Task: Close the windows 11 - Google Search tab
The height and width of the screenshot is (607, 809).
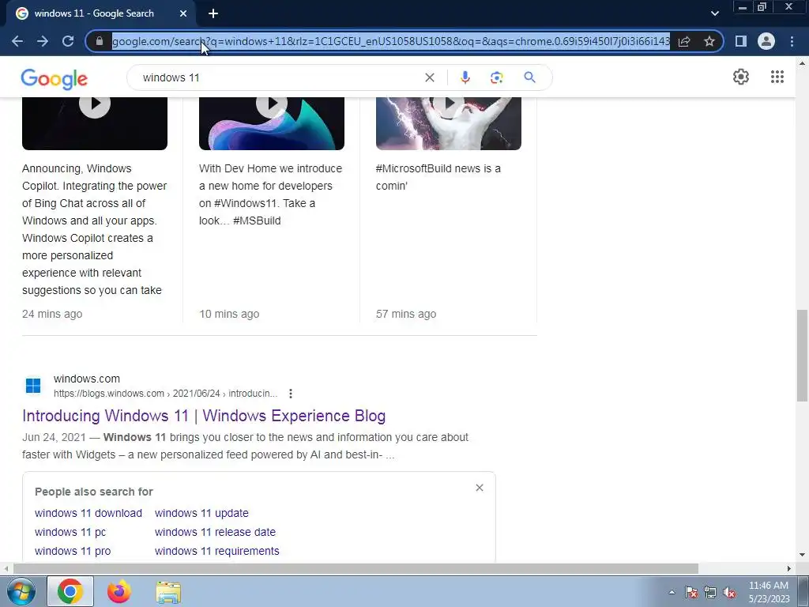Action: [x=183, y=14]
